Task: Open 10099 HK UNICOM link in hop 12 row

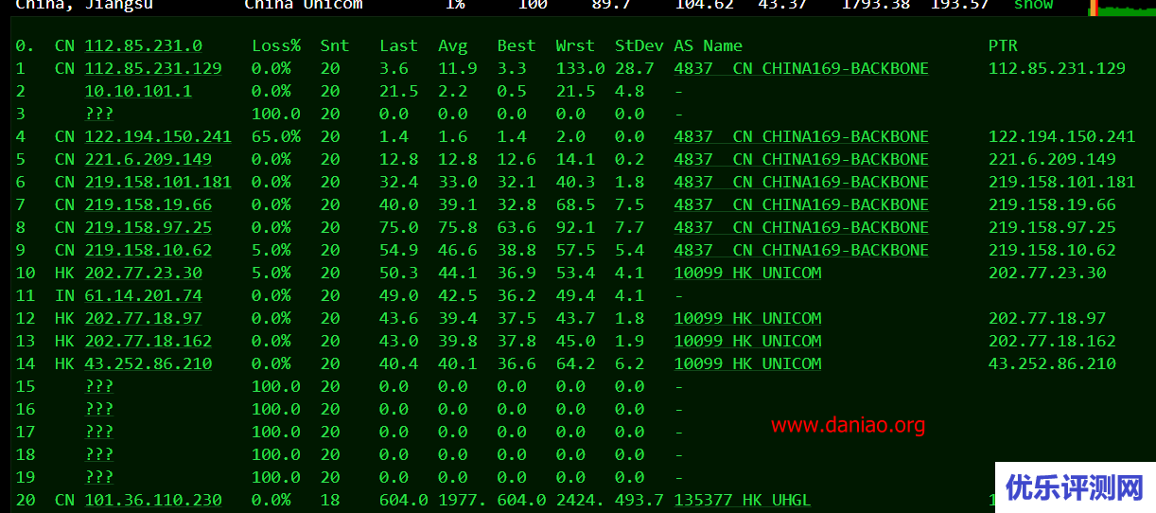Action: (x=747, y=318)
